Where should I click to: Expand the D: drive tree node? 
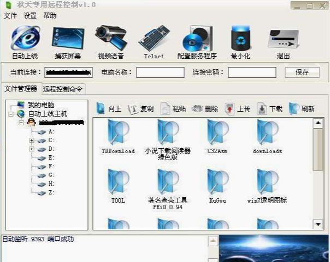click(32, 149)
